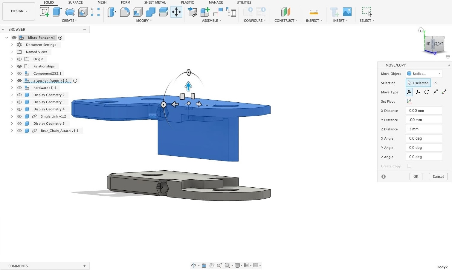
Task: Select the Shell tool
Action: pos(138,12)
